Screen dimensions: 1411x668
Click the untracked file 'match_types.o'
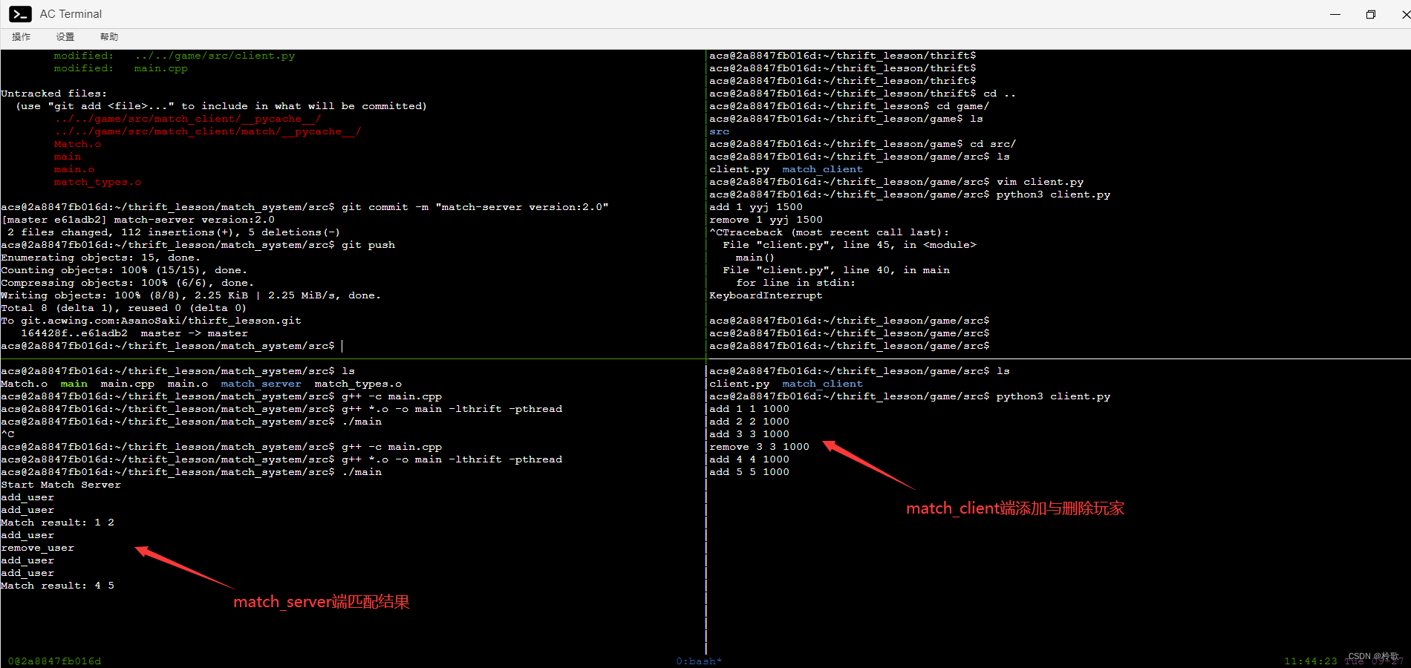pos(97,182)
